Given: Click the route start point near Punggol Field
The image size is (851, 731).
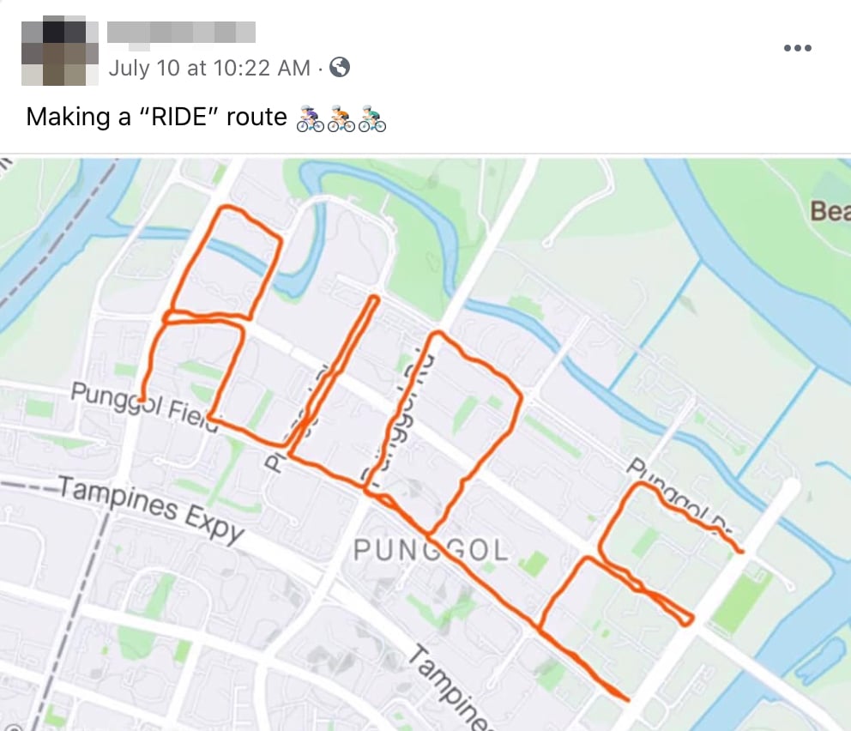Looking at the screenshot, I should click(142, 400).
